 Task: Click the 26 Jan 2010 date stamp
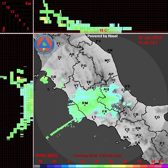(x=150, y=38)
